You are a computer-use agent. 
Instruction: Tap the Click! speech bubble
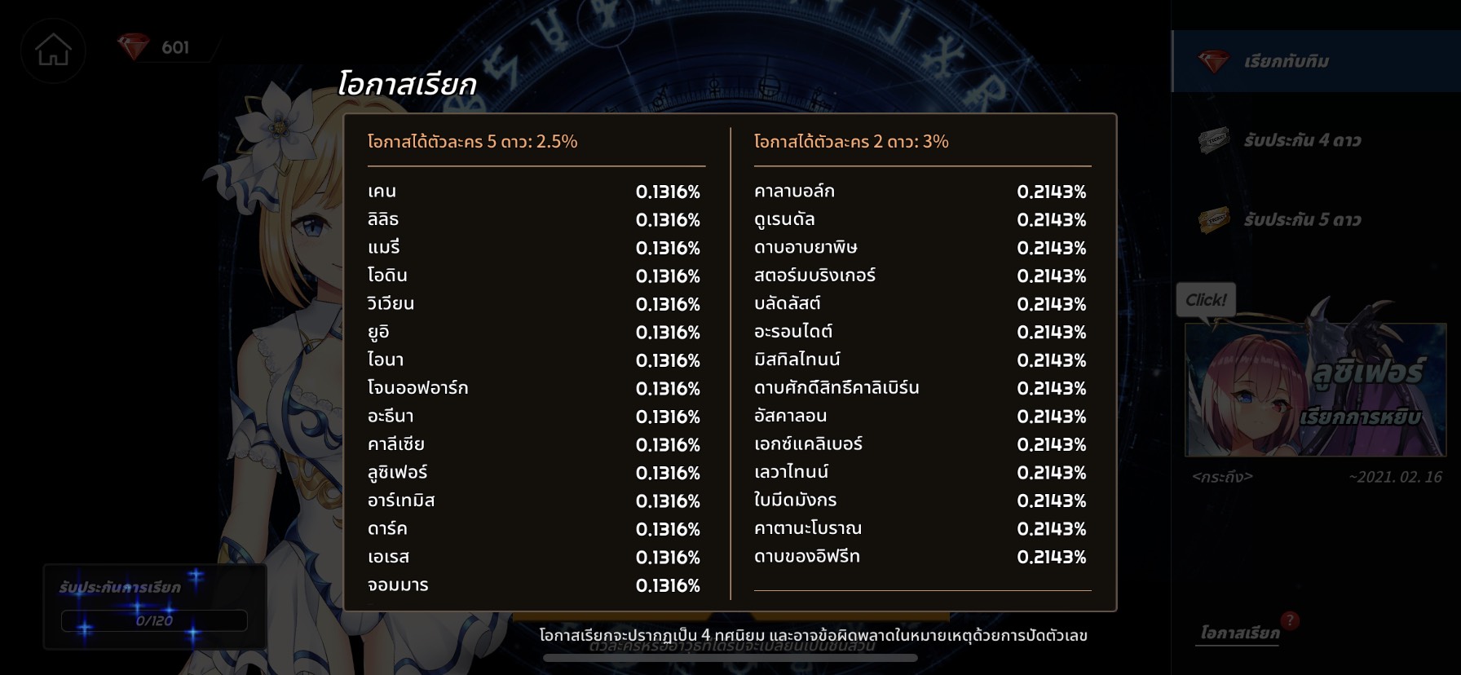click(1206, 300)
